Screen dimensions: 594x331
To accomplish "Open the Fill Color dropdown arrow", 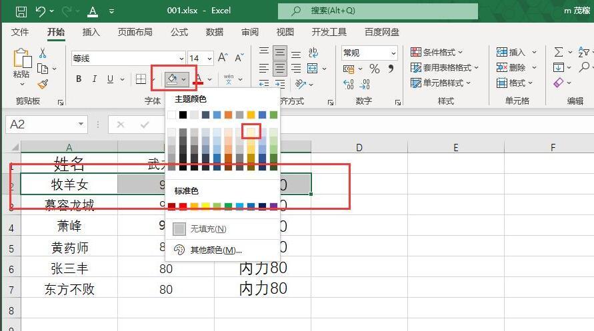I will [x=184, y=79].
